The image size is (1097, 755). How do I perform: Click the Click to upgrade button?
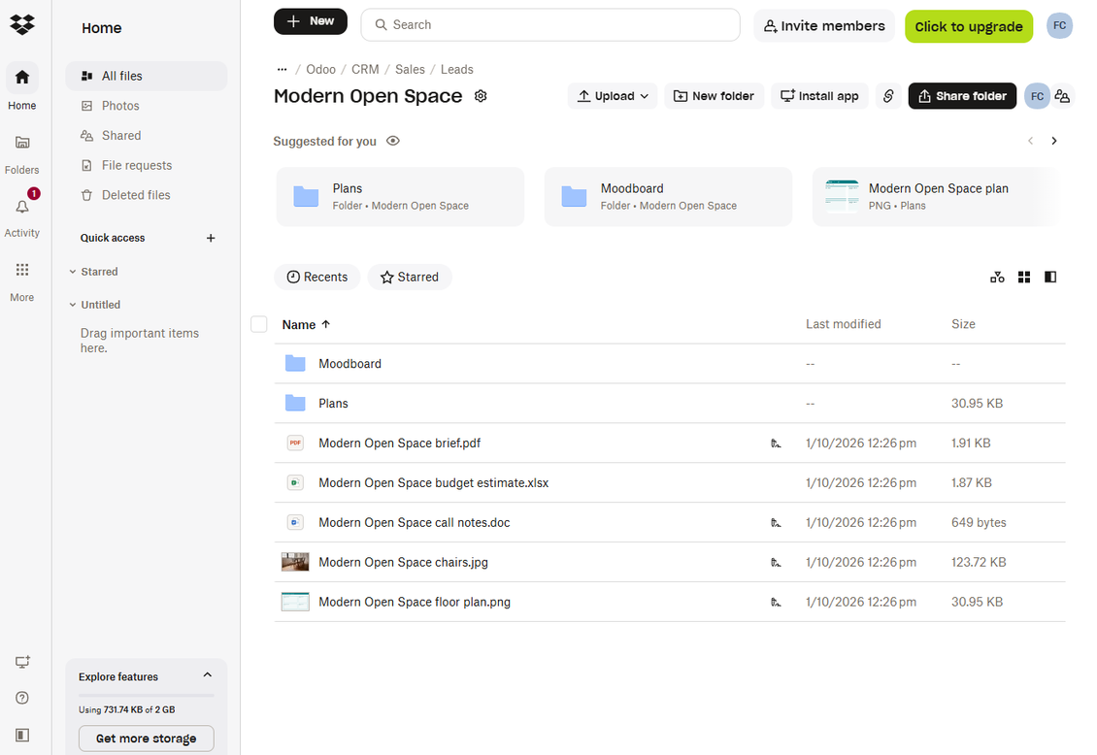pos(968,26)
